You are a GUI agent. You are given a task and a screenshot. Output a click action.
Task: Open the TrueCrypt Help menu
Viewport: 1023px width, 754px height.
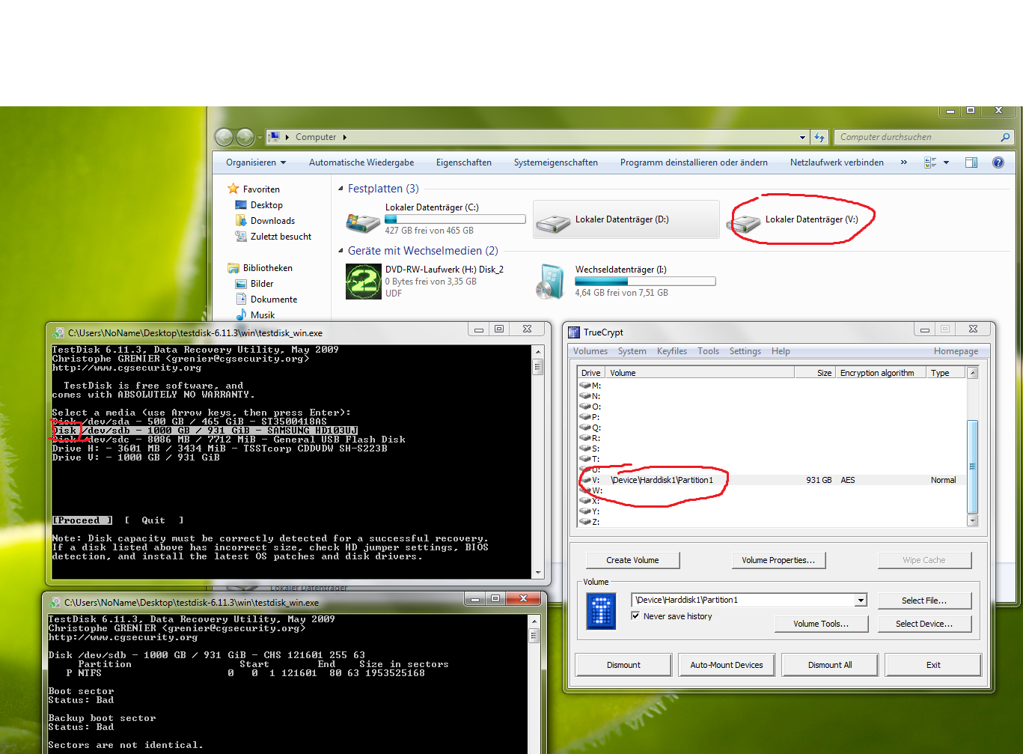(781, 351)
